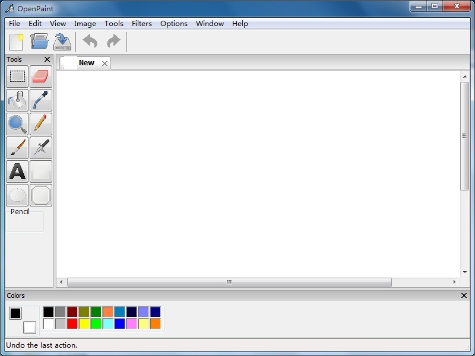
Task: Select the Text tool
Action: click(17, 171)
